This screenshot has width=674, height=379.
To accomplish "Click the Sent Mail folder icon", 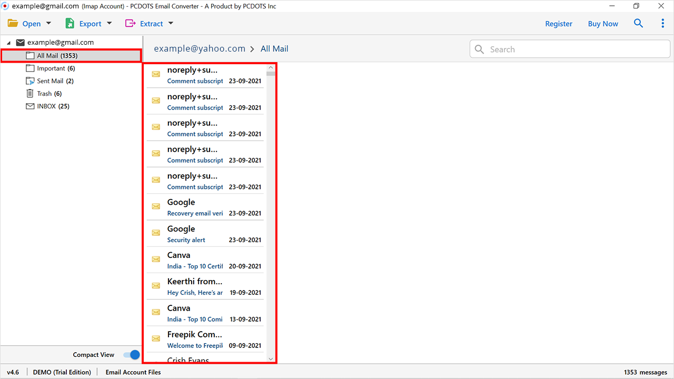I will tap(31, 81).
